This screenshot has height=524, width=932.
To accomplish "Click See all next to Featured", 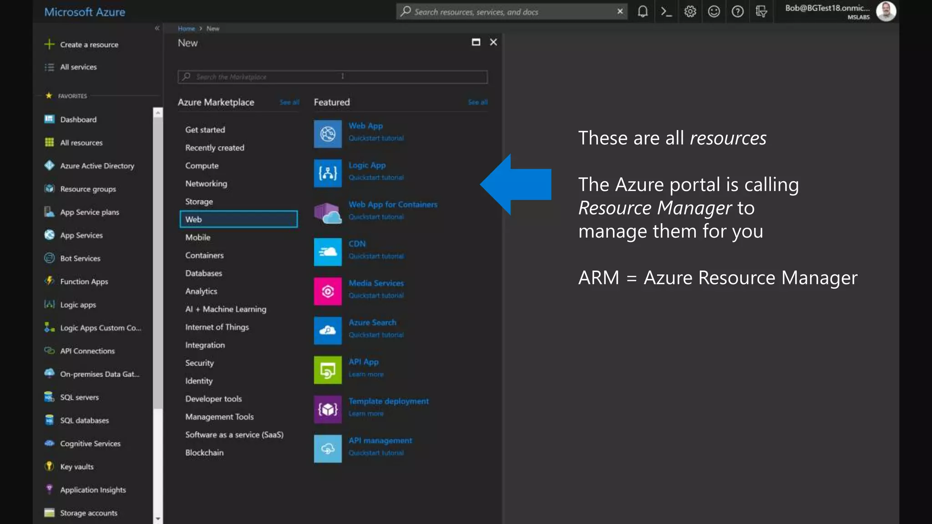I will pyautogui.click(x=477, y=102).
